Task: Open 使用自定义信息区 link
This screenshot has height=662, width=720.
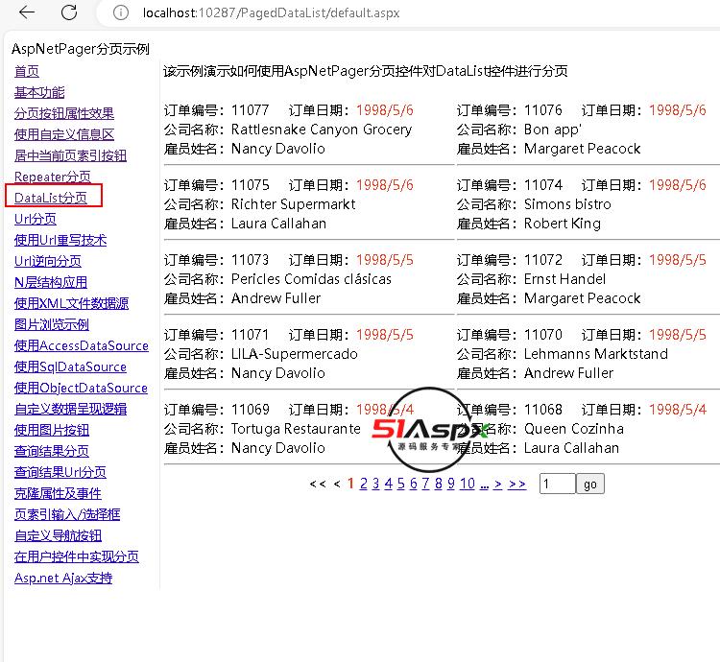Action: (63, 134)
